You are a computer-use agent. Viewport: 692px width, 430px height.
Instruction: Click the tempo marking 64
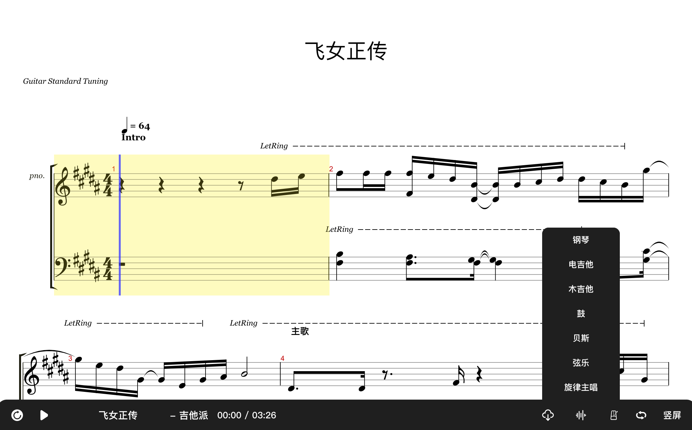pos(144,126)
